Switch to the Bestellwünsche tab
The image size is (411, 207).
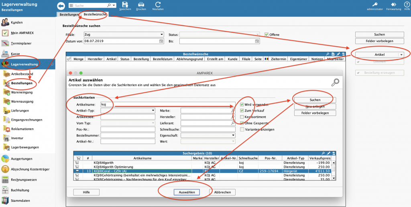[x=95, y=14]
